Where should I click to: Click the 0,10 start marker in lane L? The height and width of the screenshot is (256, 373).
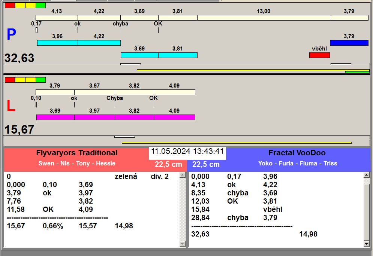(x=36, y=104)
